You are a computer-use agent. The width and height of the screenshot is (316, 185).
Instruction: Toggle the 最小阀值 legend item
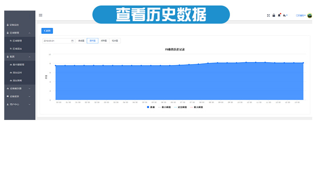(x=163, y=107)
